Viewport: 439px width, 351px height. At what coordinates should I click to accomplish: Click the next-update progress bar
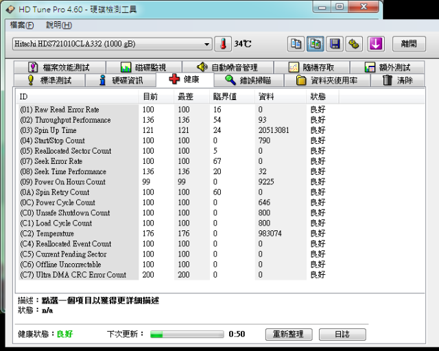187,335
